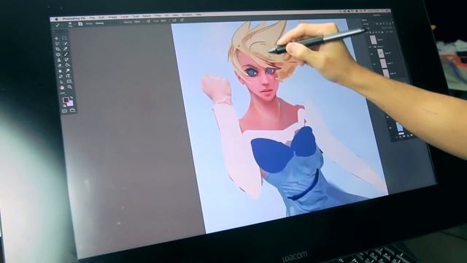Select the History Brush tool
Image resolution: width=467 pixels, height=263 pixels.
point(66,59)
